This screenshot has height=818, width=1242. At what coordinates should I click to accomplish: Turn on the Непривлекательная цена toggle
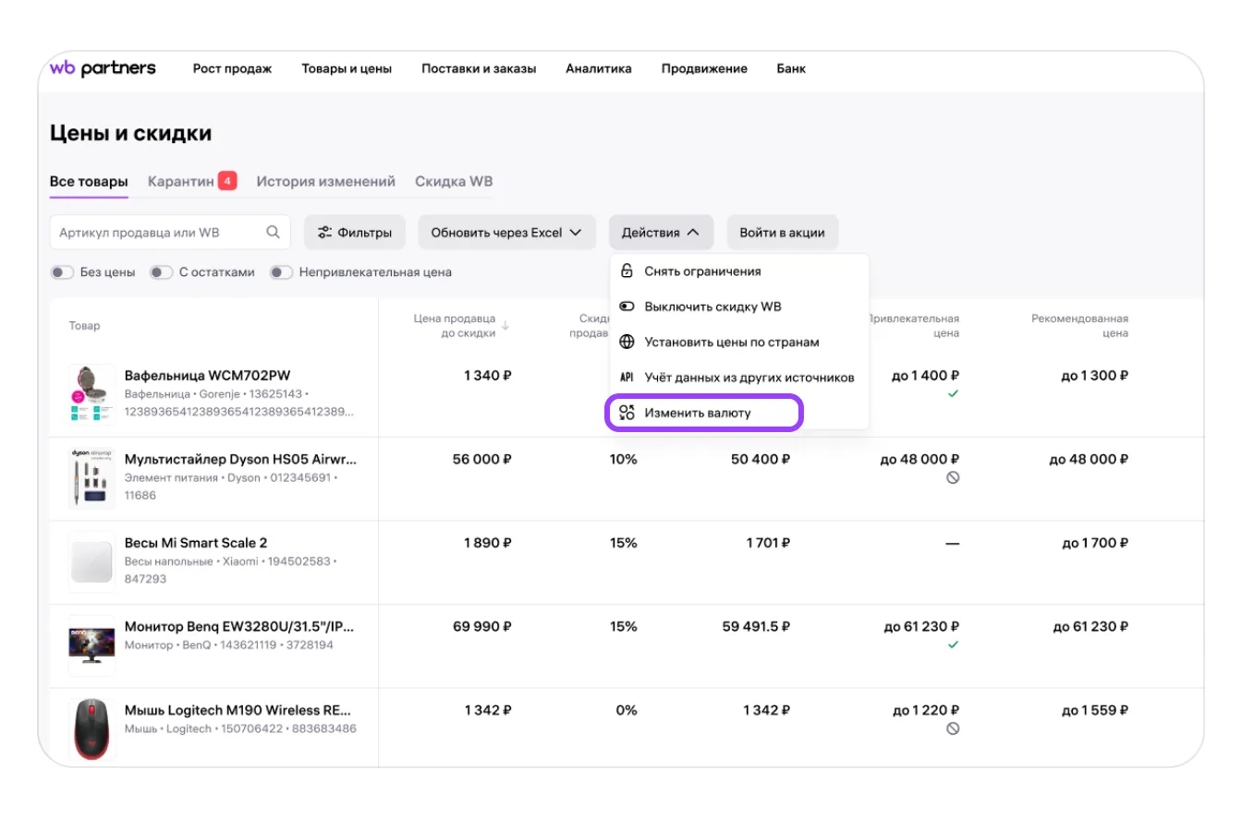[281, 272]
